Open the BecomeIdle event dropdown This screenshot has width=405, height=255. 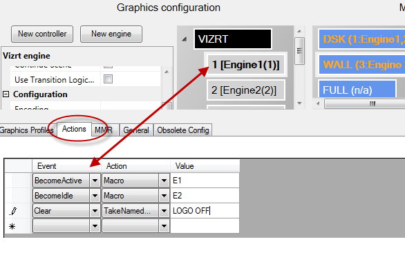pos(95,196)
